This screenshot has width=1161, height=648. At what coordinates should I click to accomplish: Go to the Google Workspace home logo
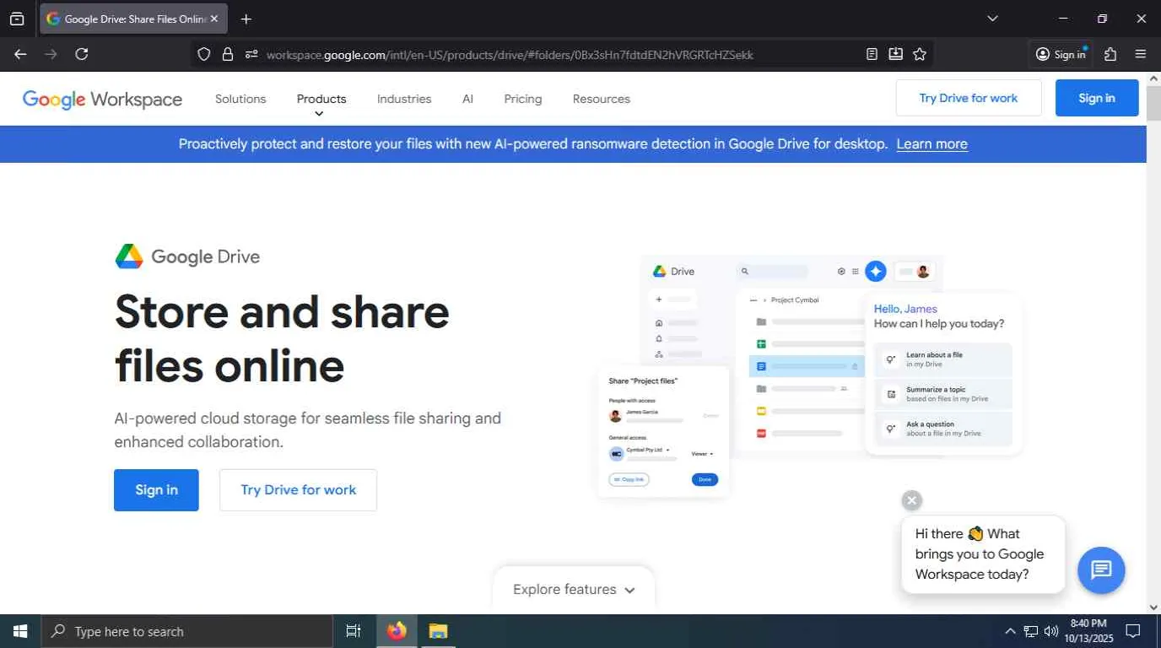click(x=102, y=100)
